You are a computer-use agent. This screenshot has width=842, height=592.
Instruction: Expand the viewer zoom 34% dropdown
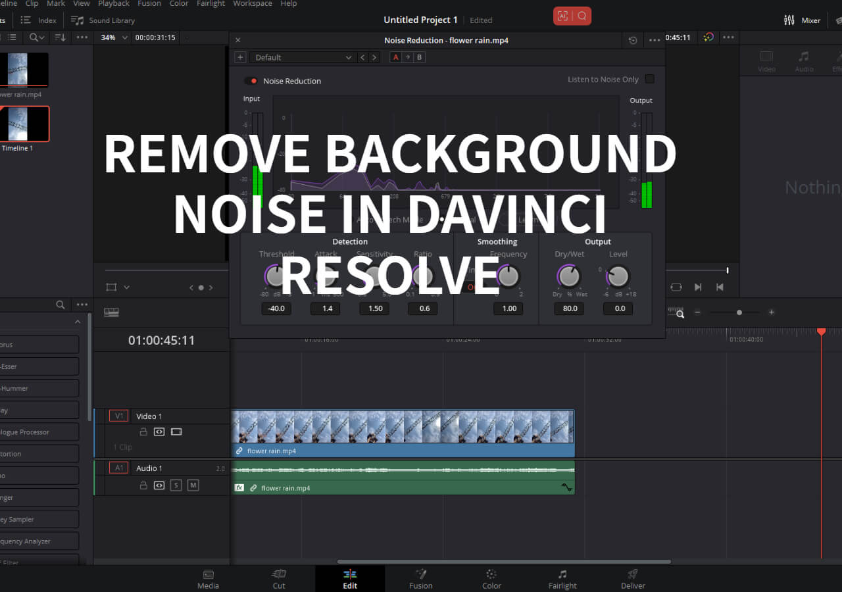[x=112, y=37]
